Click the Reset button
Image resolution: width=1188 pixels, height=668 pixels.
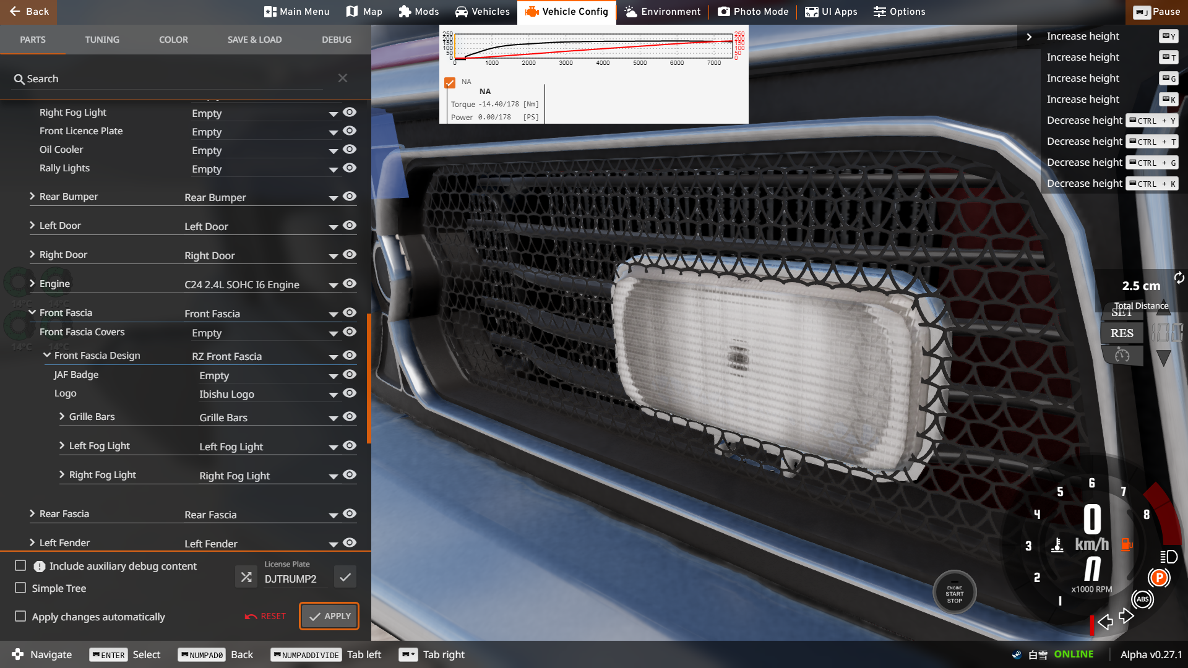(265, 616)
